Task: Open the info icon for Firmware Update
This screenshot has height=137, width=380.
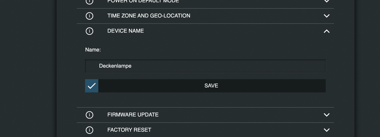Action: (90, 115)
